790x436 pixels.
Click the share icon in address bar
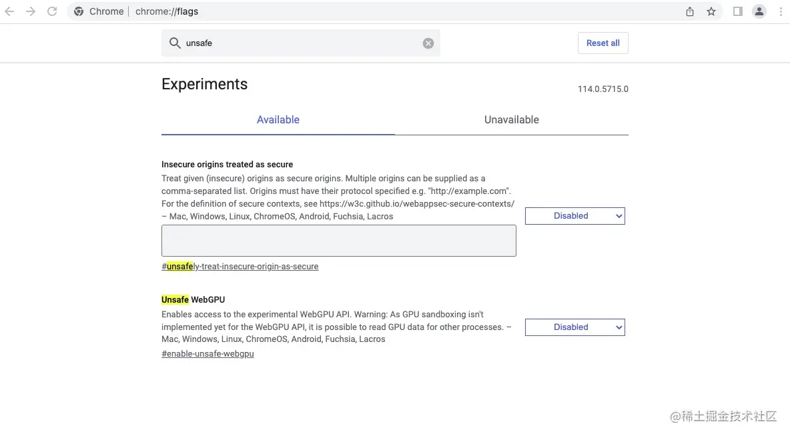click(x=690, y=11)
